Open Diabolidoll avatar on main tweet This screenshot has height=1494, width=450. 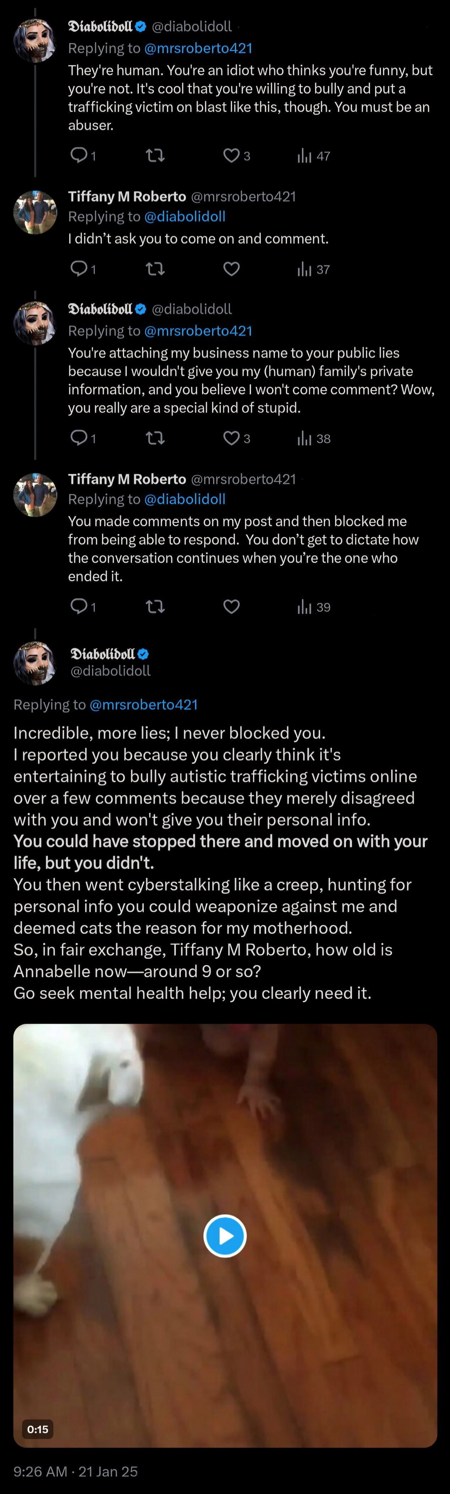click(x=35, y=663)
